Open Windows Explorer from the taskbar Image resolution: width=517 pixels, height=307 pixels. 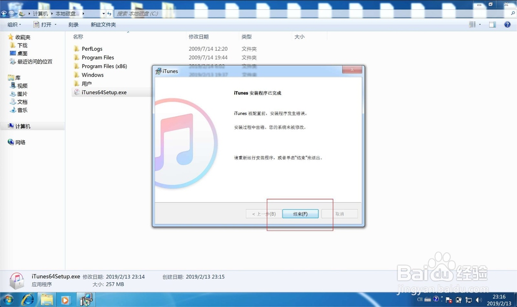tap(47, 300)
